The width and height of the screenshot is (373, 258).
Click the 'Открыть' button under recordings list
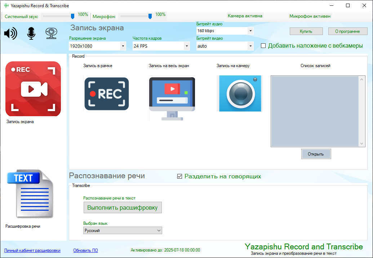point(316,154)
